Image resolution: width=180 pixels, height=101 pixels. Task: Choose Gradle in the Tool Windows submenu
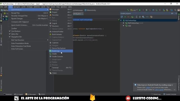click(61, 54)
